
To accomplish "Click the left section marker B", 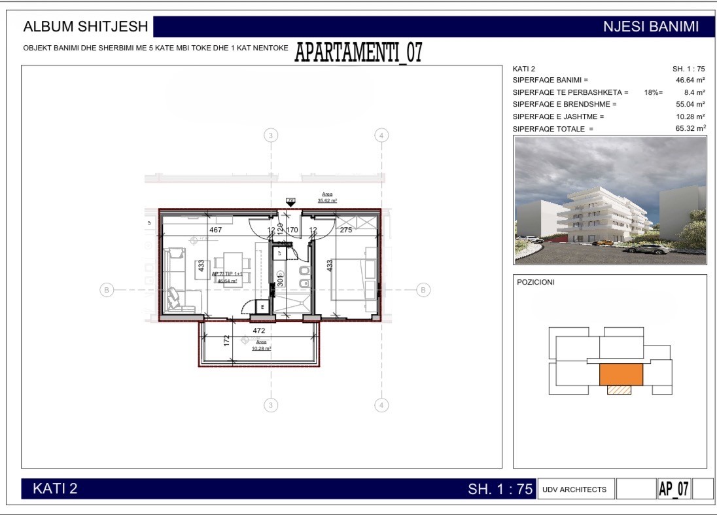I will 107,290.
